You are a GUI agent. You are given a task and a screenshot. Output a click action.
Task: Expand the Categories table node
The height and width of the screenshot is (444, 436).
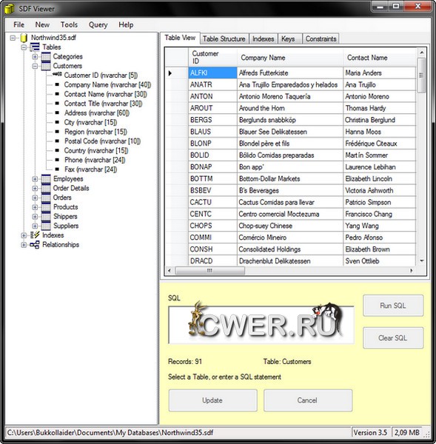(x=35, y=57)
